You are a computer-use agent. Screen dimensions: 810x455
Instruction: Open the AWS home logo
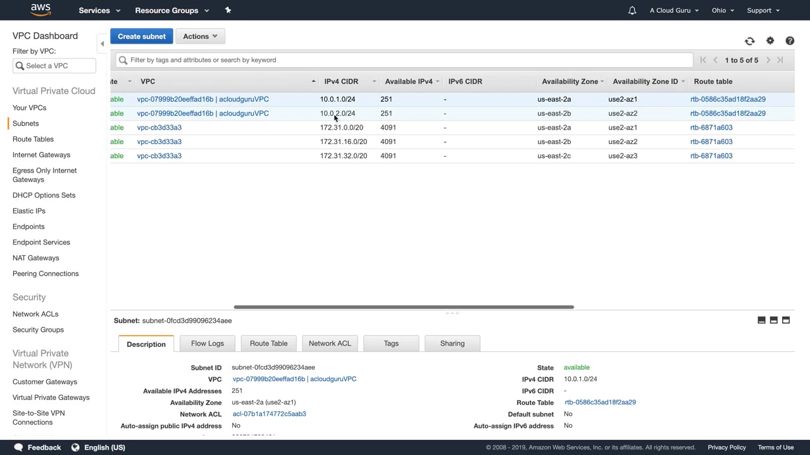[40, 10]
